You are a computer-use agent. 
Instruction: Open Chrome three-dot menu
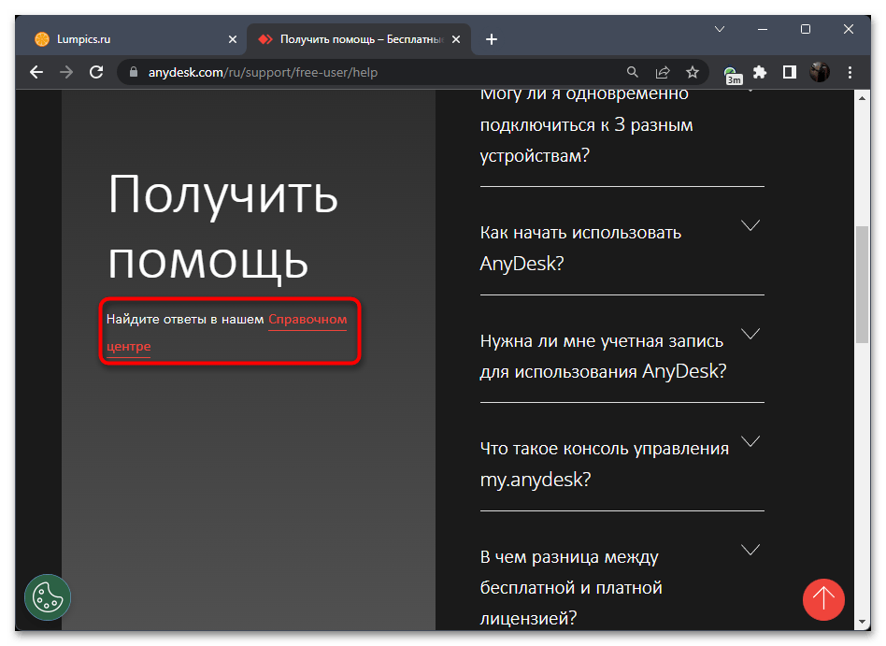[x=850, y=72]
